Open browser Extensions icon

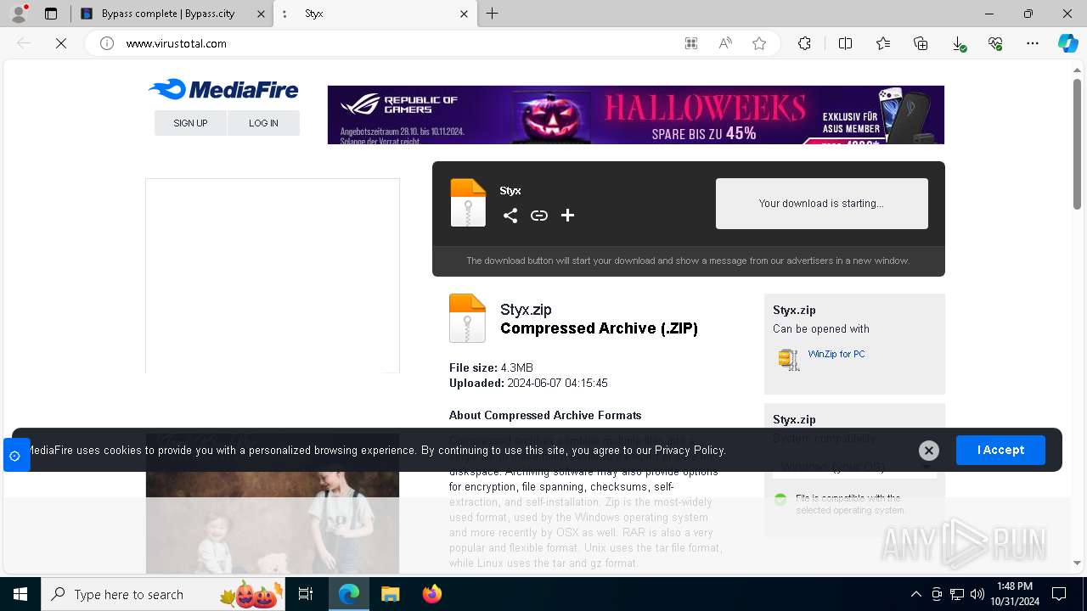[804, 43]
